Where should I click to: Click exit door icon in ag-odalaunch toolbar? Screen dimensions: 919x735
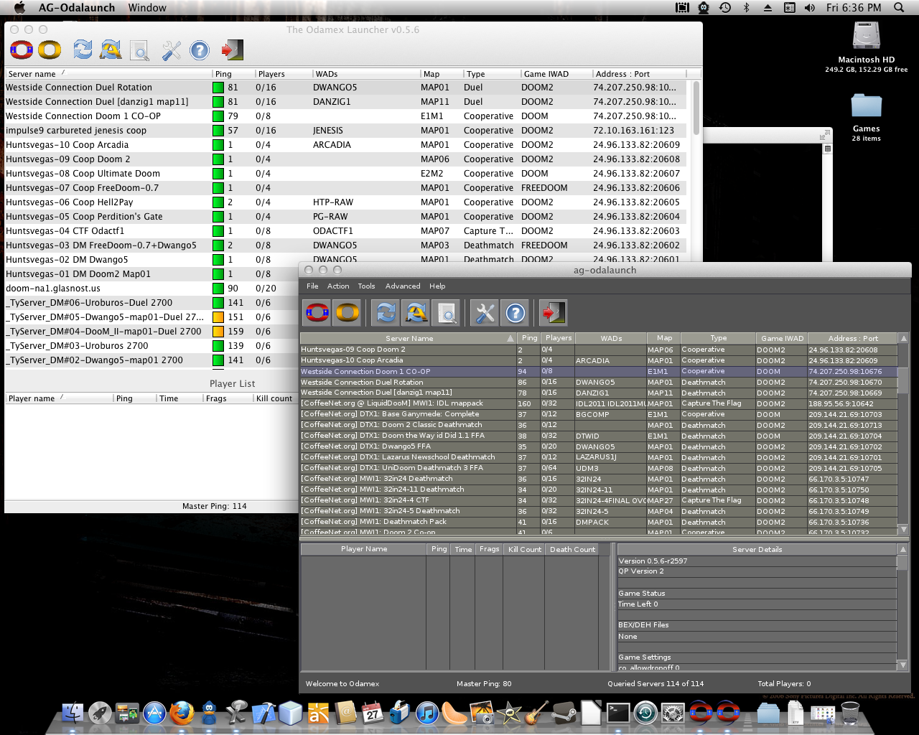pyautogui.click(x=554, y=313)
